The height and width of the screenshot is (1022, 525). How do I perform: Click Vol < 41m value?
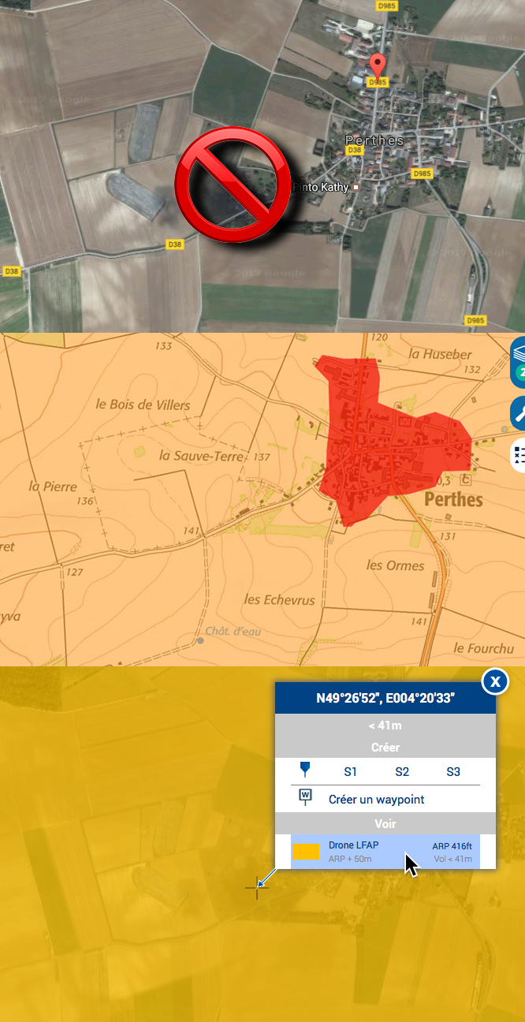452,859
